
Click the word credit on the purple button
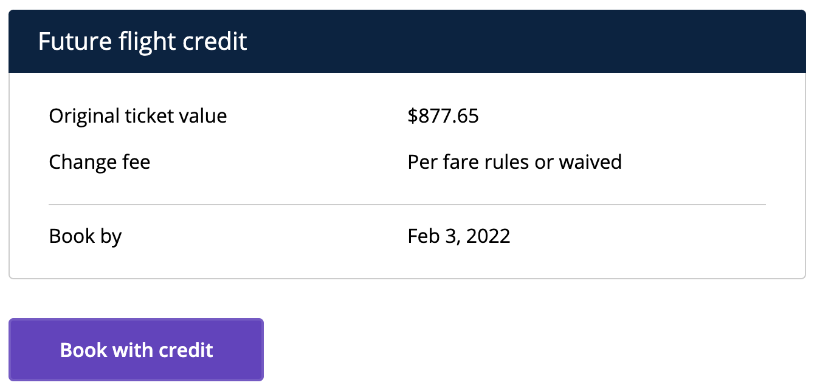[186, 350]
